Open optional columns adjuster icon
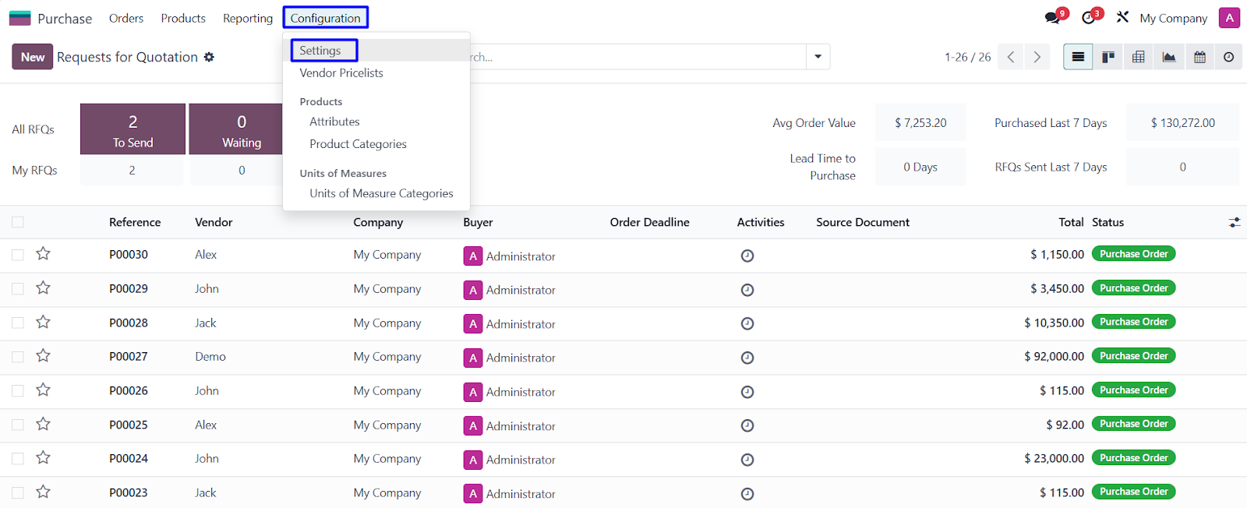 tap(1235, 222)
